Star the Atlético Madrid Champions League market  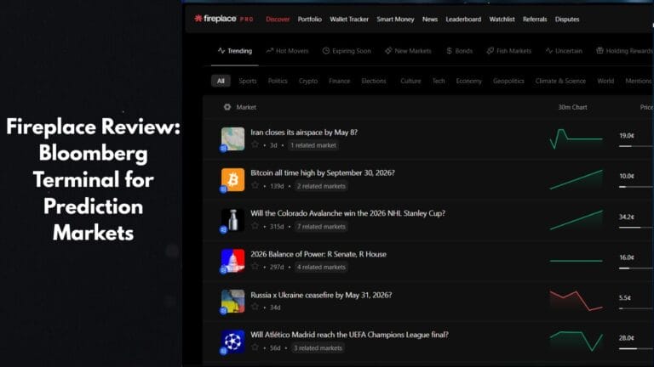pyautogui.click(x=255, y=347)
